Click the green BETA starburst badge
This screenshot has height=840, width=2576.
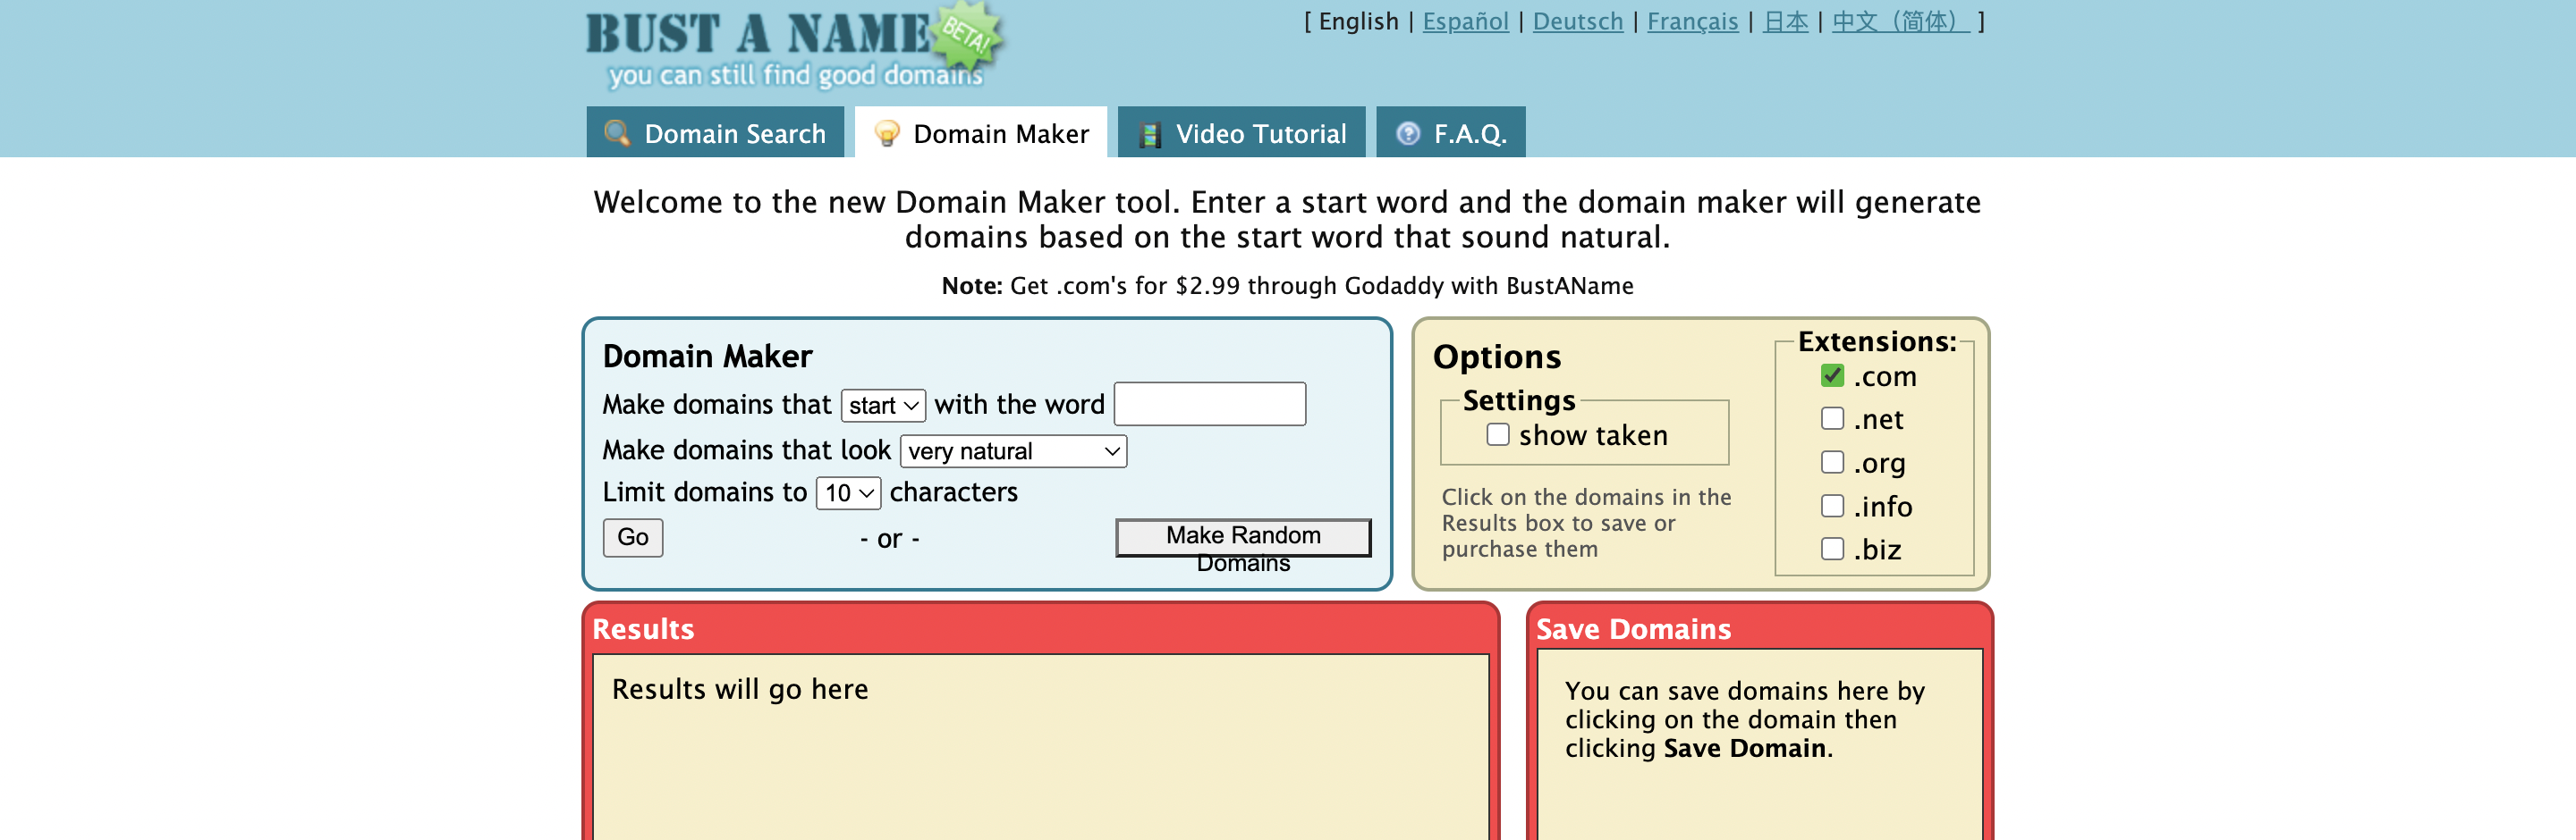tap(967, 33)
